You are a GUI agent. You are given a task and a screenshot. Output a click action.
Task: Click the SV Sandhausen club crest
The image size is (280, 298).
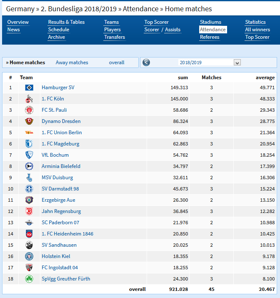click(x=29, y=245)
